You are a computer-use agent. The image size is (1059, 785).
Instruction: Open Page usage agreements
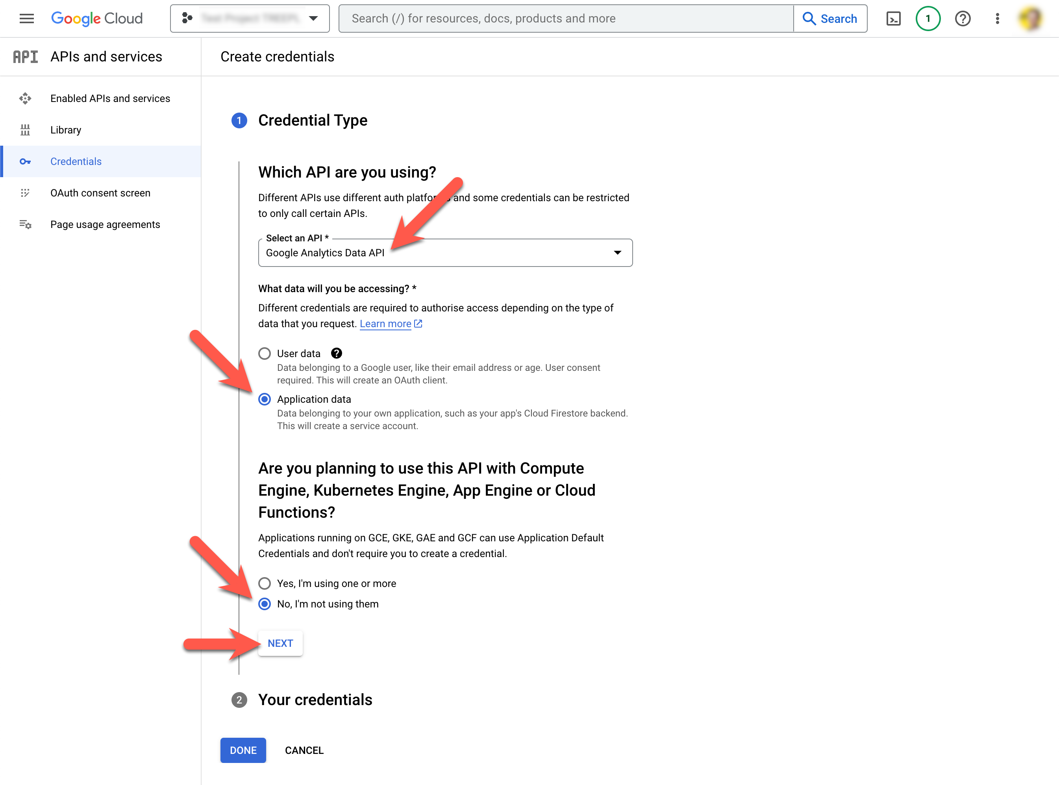(x=100, y=224)
